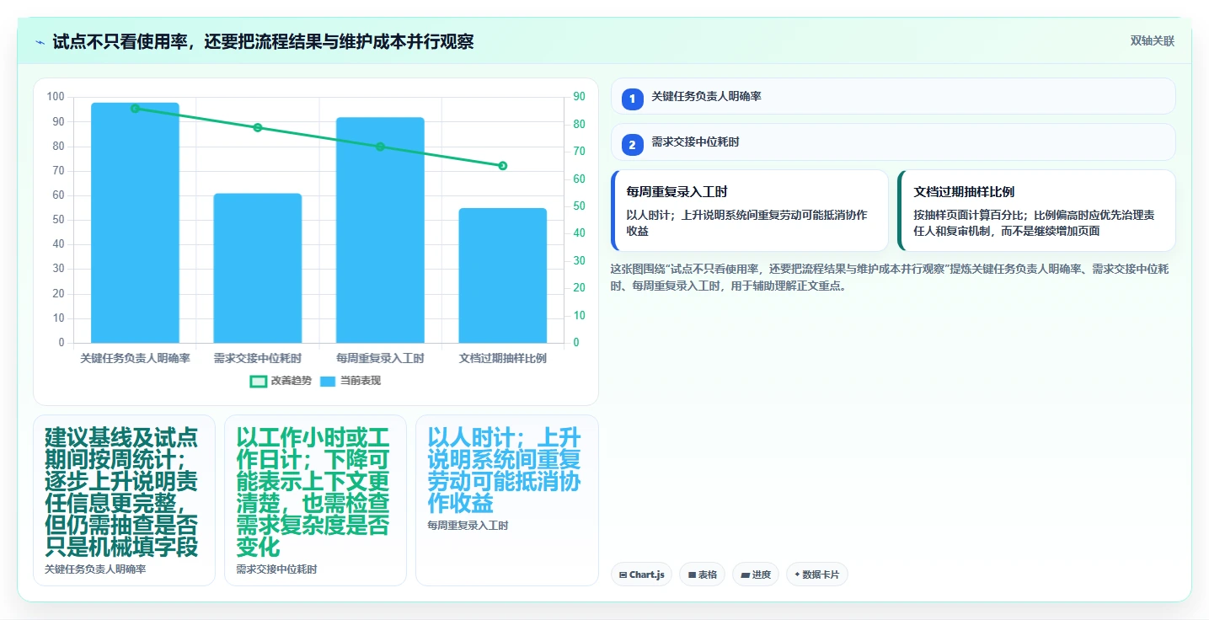Click the caption 关键任务负责人明确率 under the first card

(95, 569)
